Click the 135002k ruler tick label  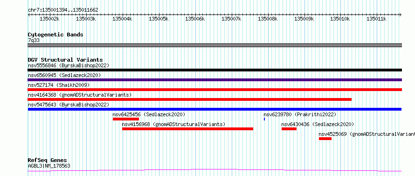[49, 19]
